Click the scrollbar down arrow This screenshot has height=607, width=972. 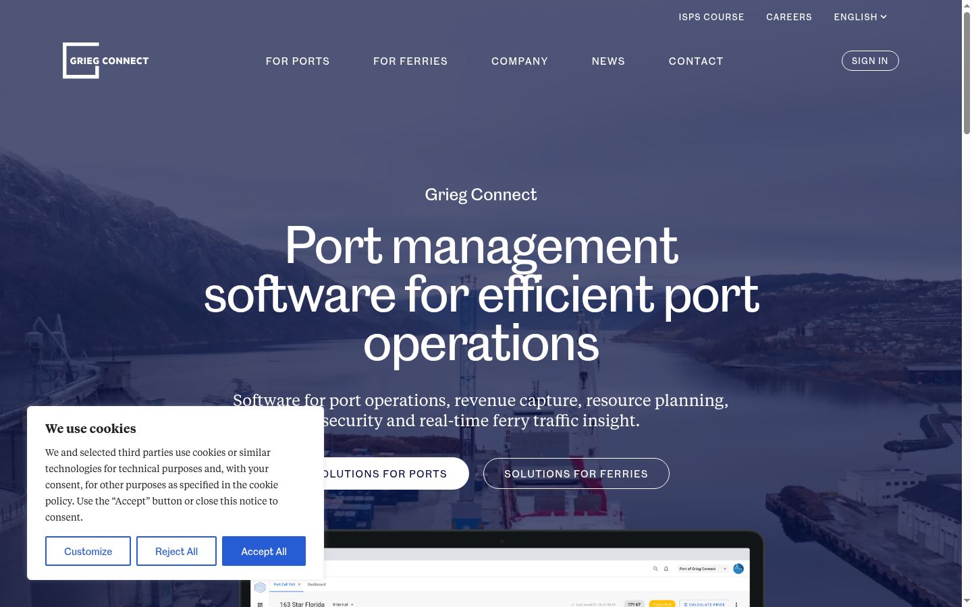[967, 601]
